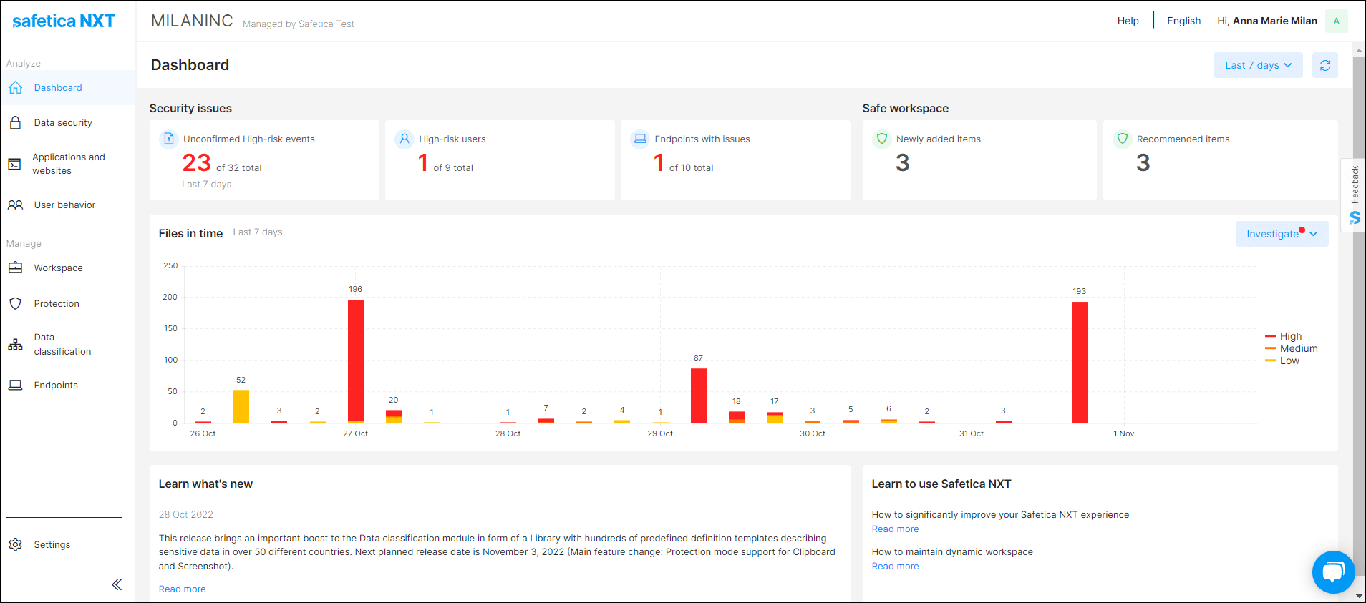Click the Settings gear icon
The height and width of the screenshot is (603, 1366).
(15, 544)
